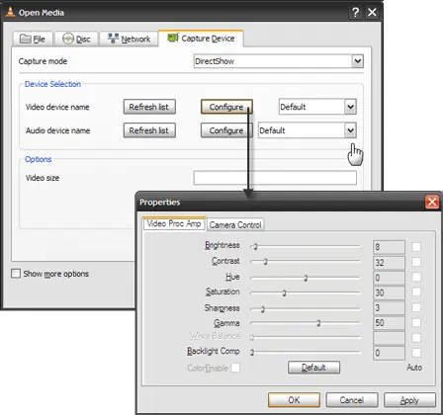Switch to the Camera Control tab
Image resolution: width=443 pixels, height=415 pixels.
pyautogui.click(x=235, y=225)
